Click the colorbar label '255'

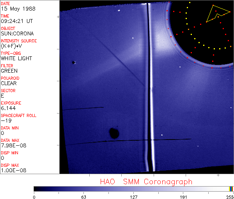coord(230,197)
